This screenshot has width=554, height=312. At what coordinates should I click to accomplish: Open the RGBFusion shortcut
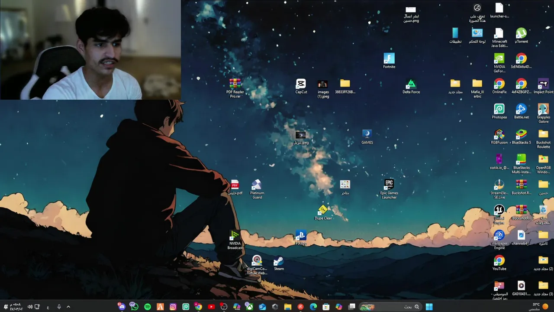coord(499,136)
